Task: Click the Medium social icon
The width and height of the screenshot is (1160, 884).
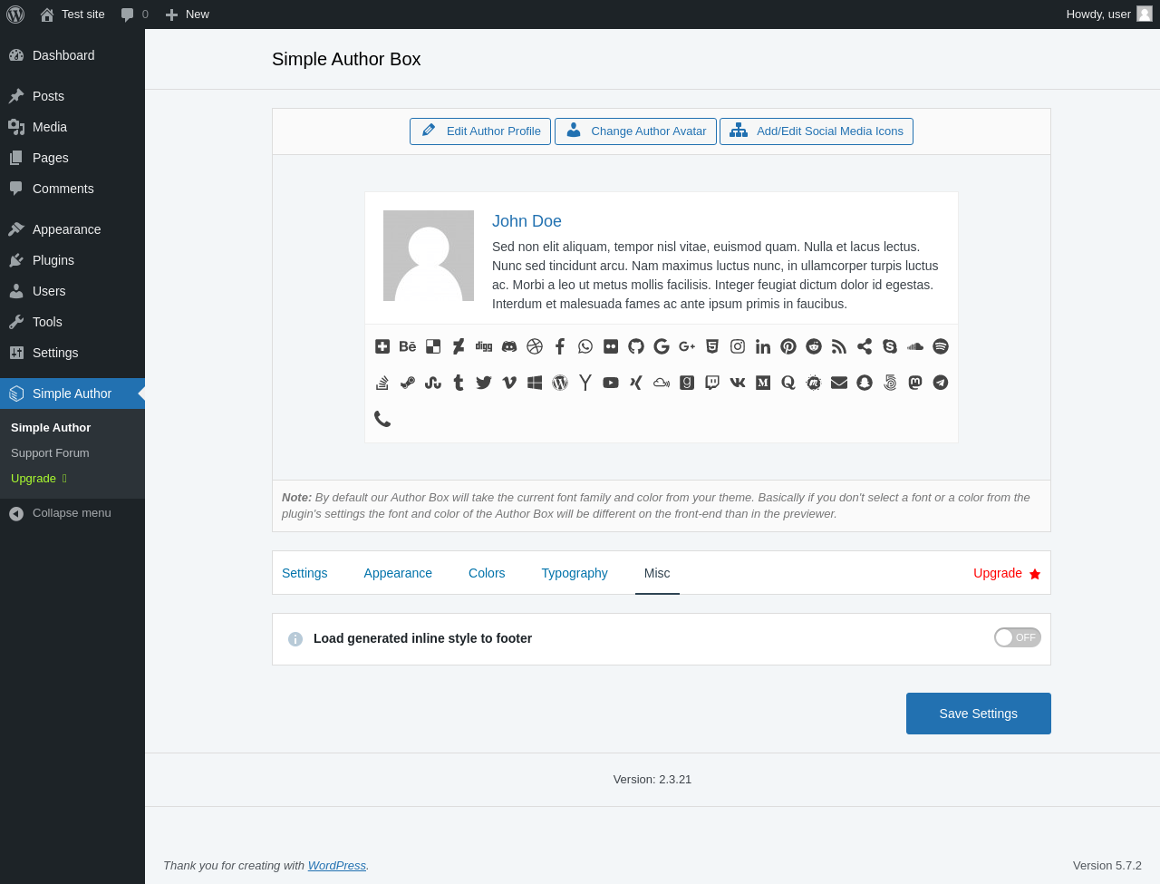Action: click(x=763, y=383)
